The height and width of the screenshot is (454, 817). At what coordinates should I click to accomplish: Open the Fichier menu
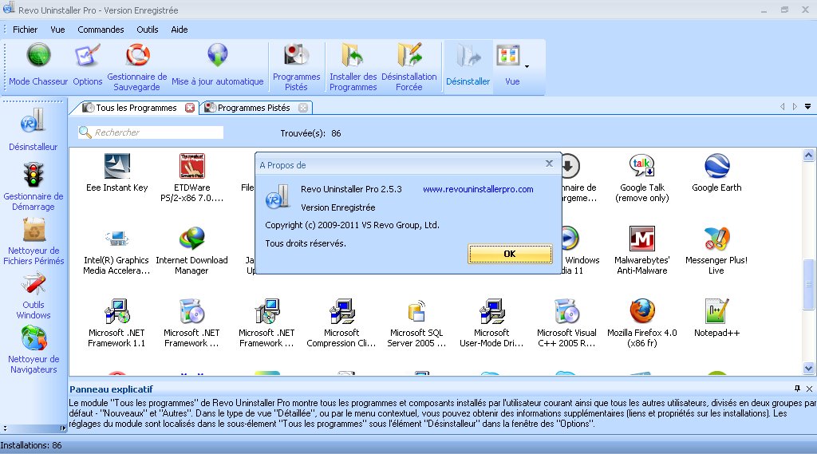pos(25,30)
